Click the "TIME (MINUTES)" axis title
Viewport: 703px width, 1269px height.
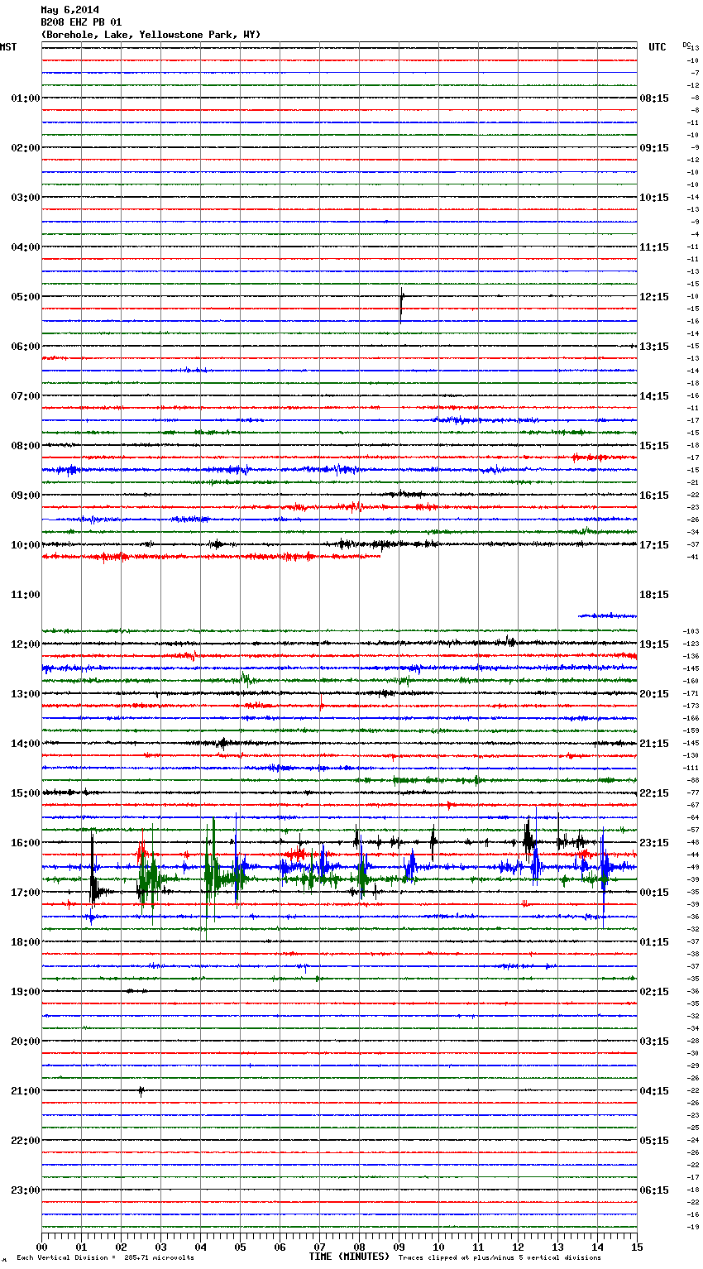point(349,1257)
